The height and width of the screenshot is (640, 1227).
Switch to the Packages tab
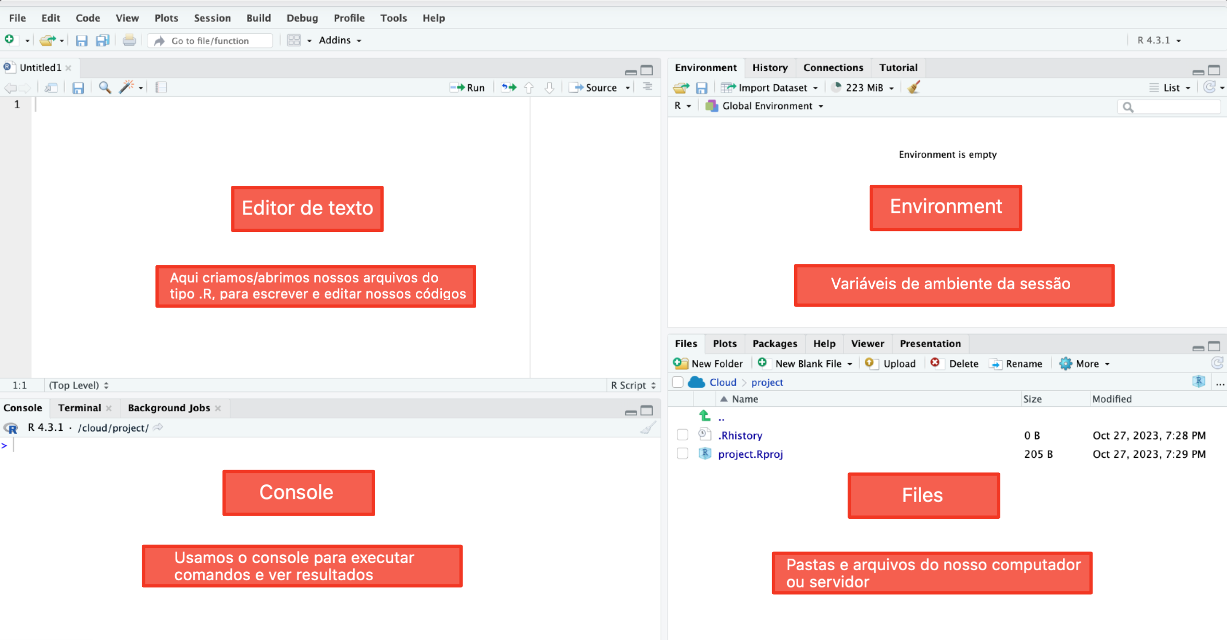click(x=774, y=343)
